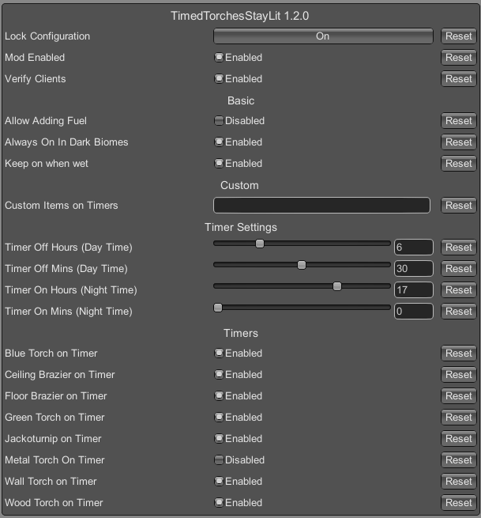The height and width of the screenshot is (518, 481).
Task: Reset Ceiling Brazier on Timer setting
Action: pyautogui.click(x=459, y=375)
